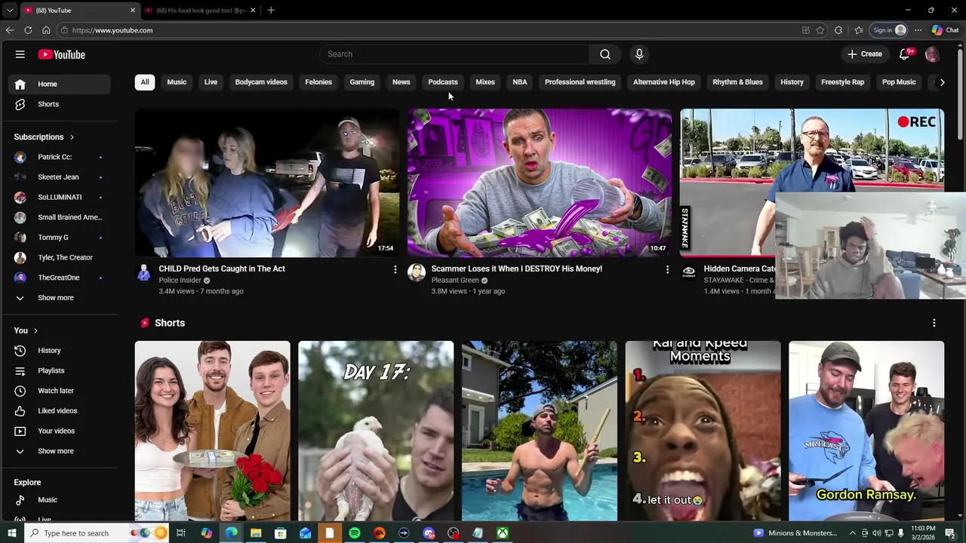Open Watch later in the sidebar
Screen dimensions: 966x543
(x=60, y=391)
